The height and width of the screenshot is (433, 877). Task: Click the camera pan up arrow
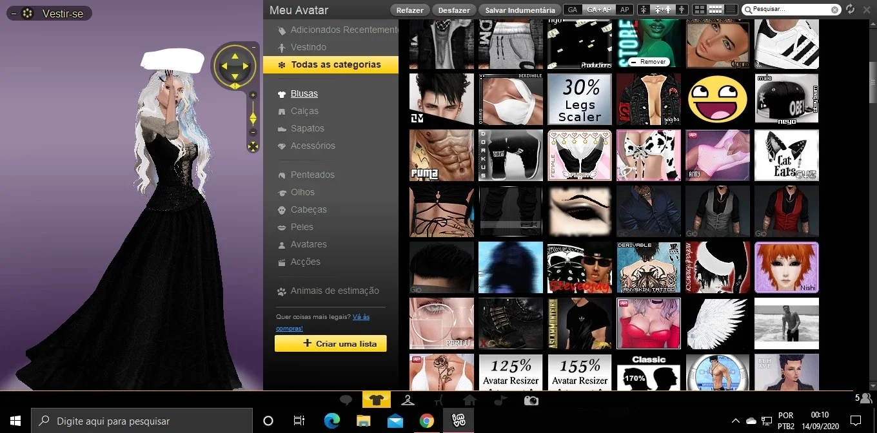pos(235,57)
